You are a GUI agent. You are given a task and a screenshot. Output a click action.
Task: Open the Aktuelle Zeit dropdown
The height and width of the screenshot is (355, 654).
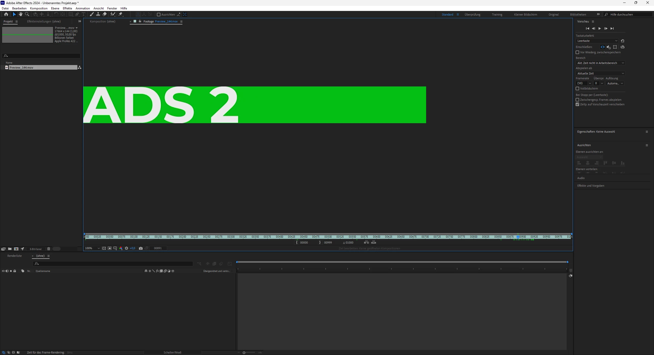tap(600, 73)
